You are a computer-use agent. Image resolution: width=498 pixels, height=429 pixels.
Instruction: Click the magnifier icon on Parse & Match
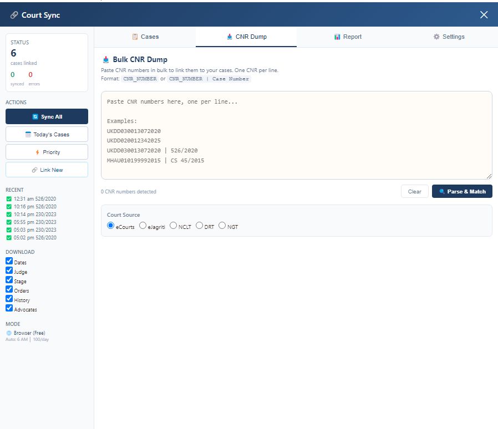[442, 191]
